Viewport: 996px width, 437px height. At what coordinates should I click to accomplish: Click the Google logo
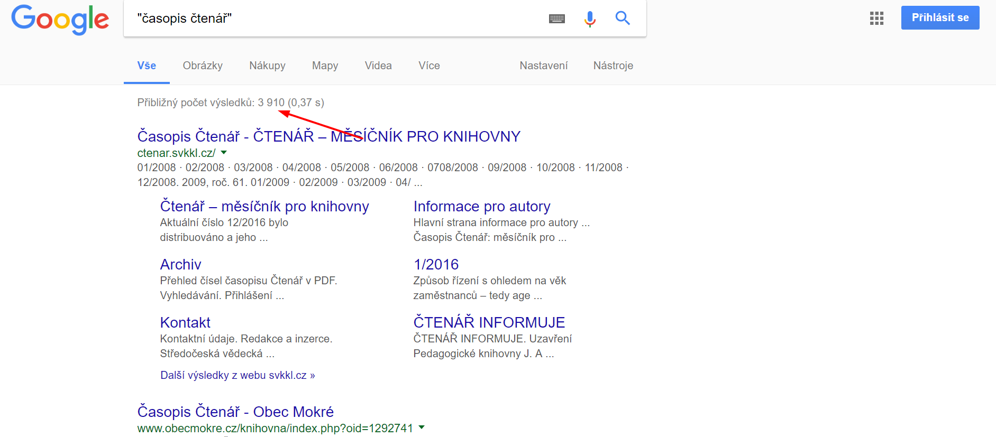tap(60, 20)
